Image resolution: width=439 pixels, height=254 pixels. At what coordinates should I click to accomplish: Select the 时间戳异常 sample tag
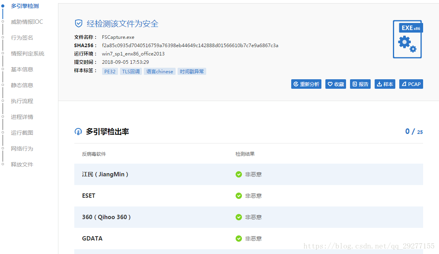[x=192, y=71]
